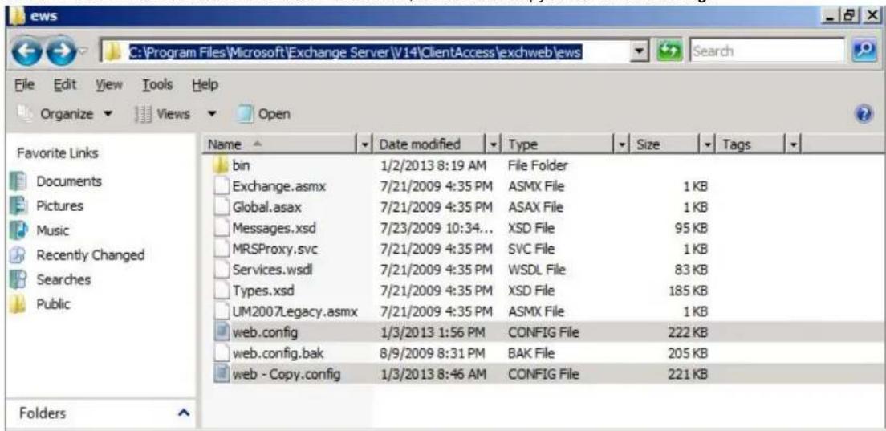Click the 222 KB size cell
886x431 pixels.
686,333
